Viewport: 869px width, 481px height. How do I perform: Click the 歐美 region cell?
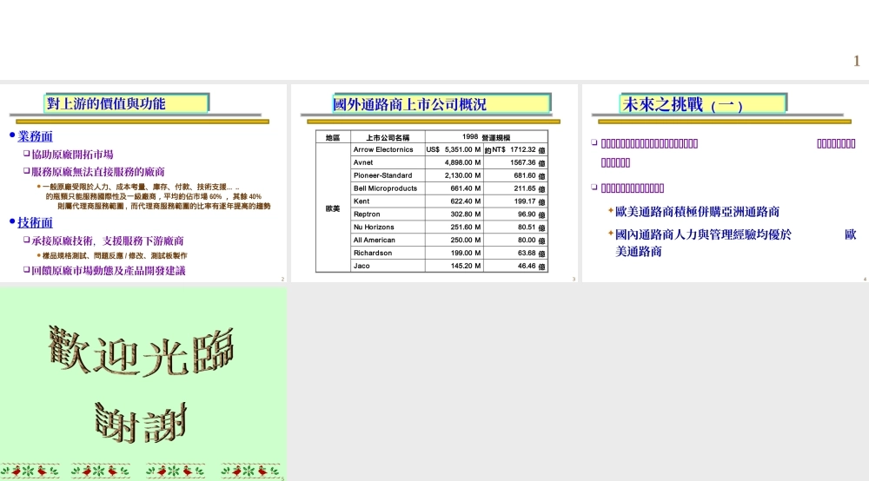(x=333, y=208)
